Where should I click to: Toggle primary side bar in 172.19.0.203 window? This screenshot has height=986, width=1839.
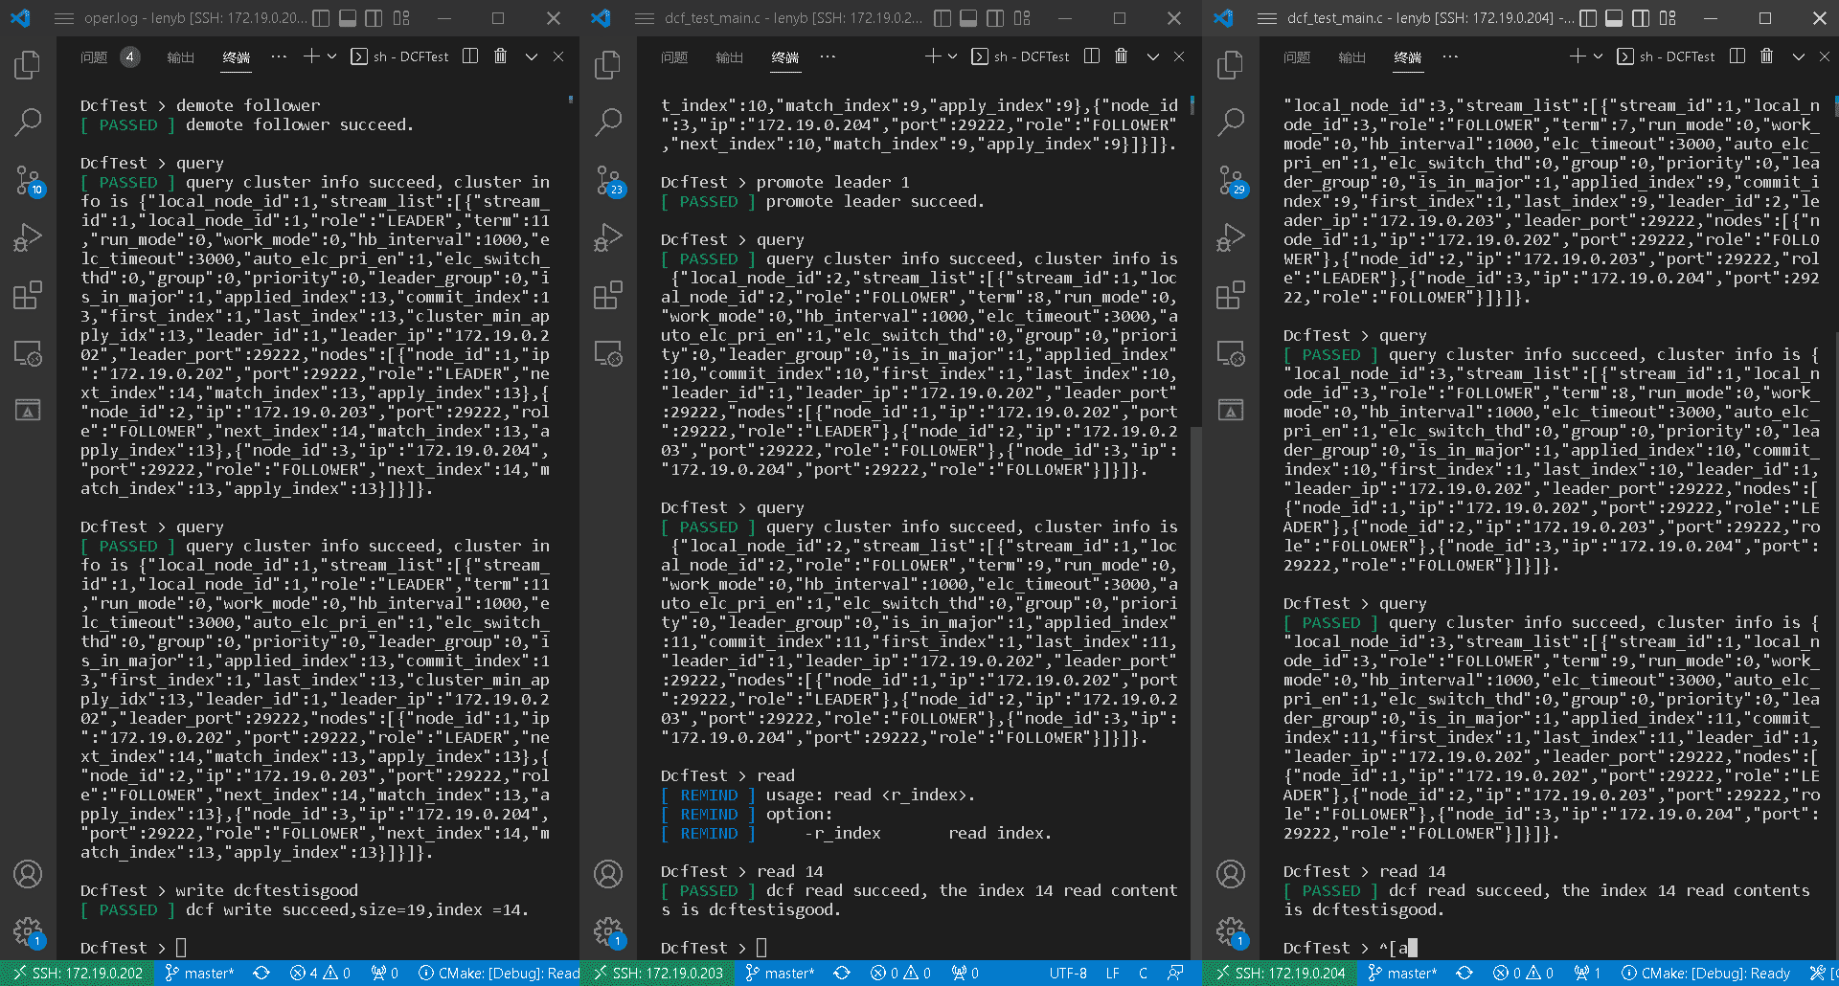pos(942,18)
